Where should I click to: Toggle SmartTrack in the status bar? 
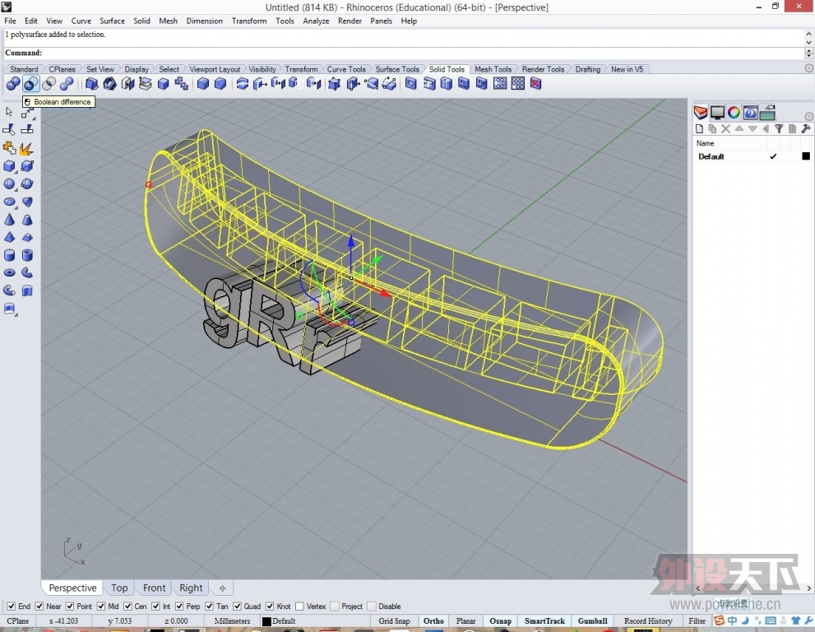pyautogui.click(x=544, y=621)
